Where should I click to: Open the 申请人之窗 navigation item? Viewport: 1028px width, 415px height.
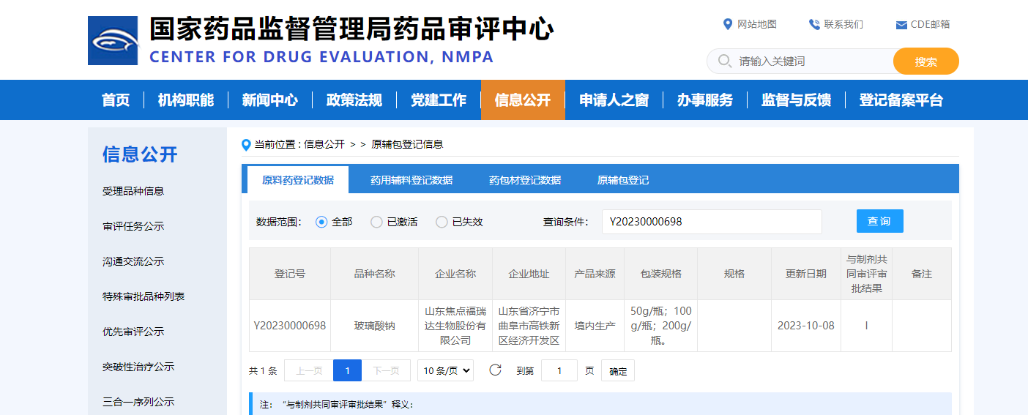pos(614,100)
